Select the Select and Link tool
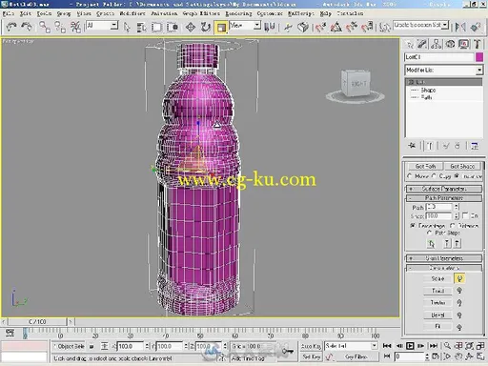Image resolution: width=488 pixels, height=366 pixels. [45, 27]
